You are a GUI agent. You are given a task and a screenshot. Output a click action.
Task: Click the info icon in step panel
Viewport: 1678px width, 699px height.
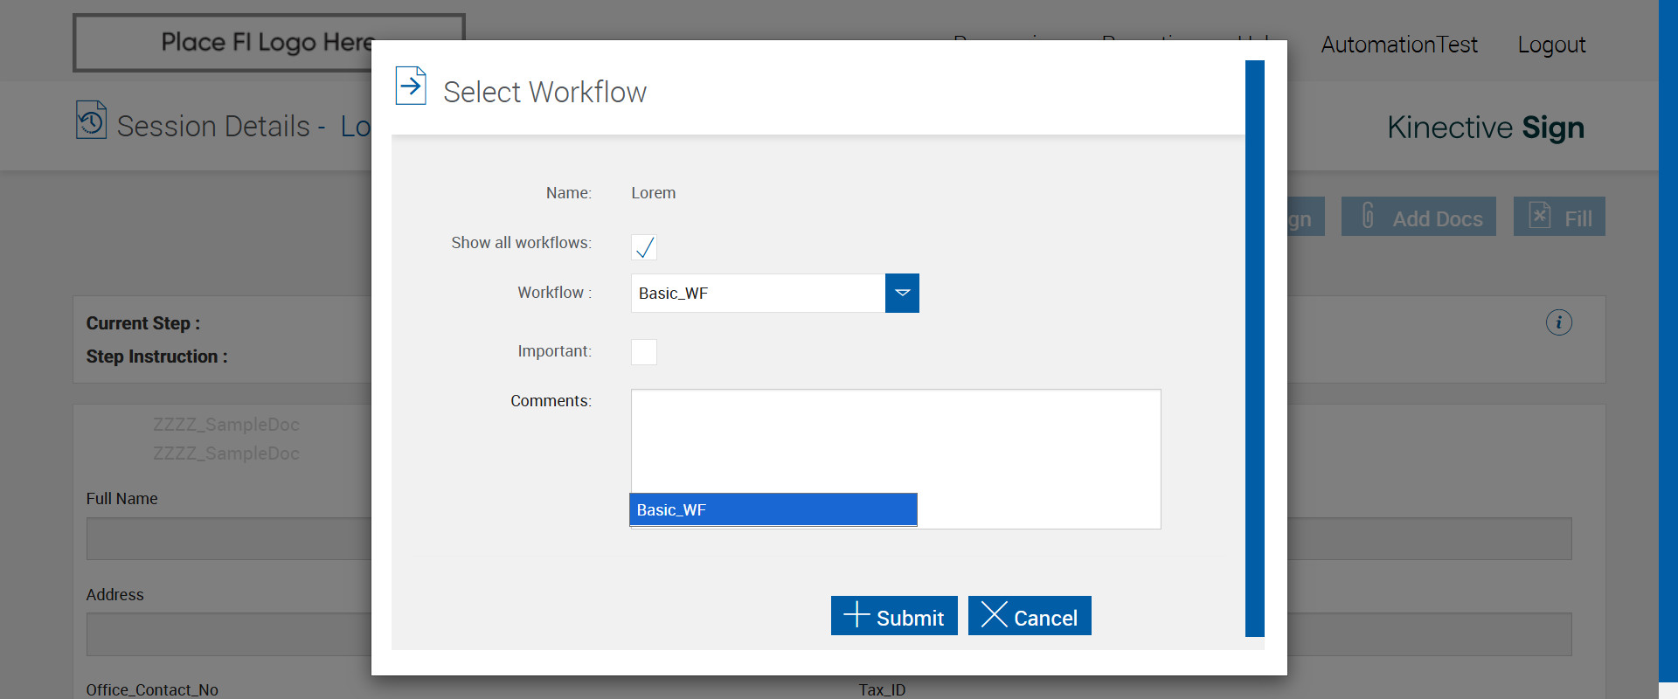click(1558, 322)
